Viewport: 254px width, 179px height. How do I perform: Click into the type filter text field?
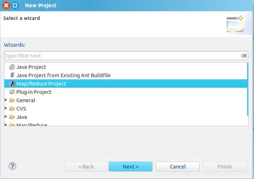(x=123, y=56)
